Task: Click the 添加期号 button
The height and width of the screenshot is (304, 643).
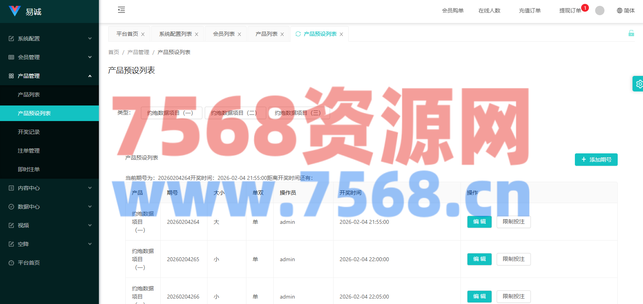Action: point(596,160)
